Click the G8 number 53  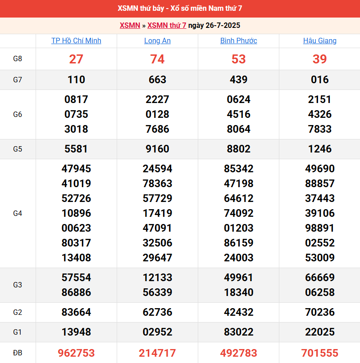(238, 59)
